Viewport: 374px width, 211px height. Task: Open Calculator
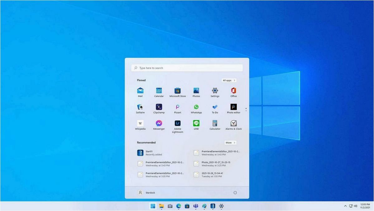[x=215, y=125]
